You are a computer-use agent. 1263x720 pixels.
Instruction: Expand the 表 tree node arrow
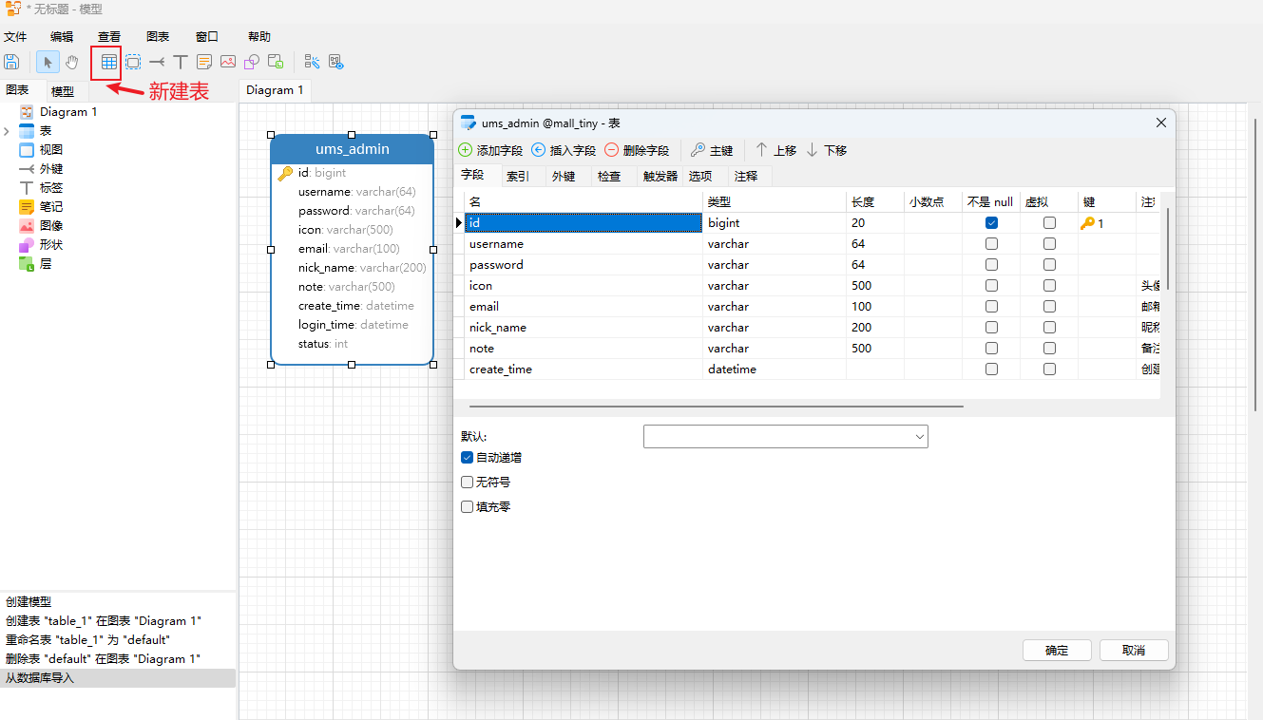[x=8, y=131]
